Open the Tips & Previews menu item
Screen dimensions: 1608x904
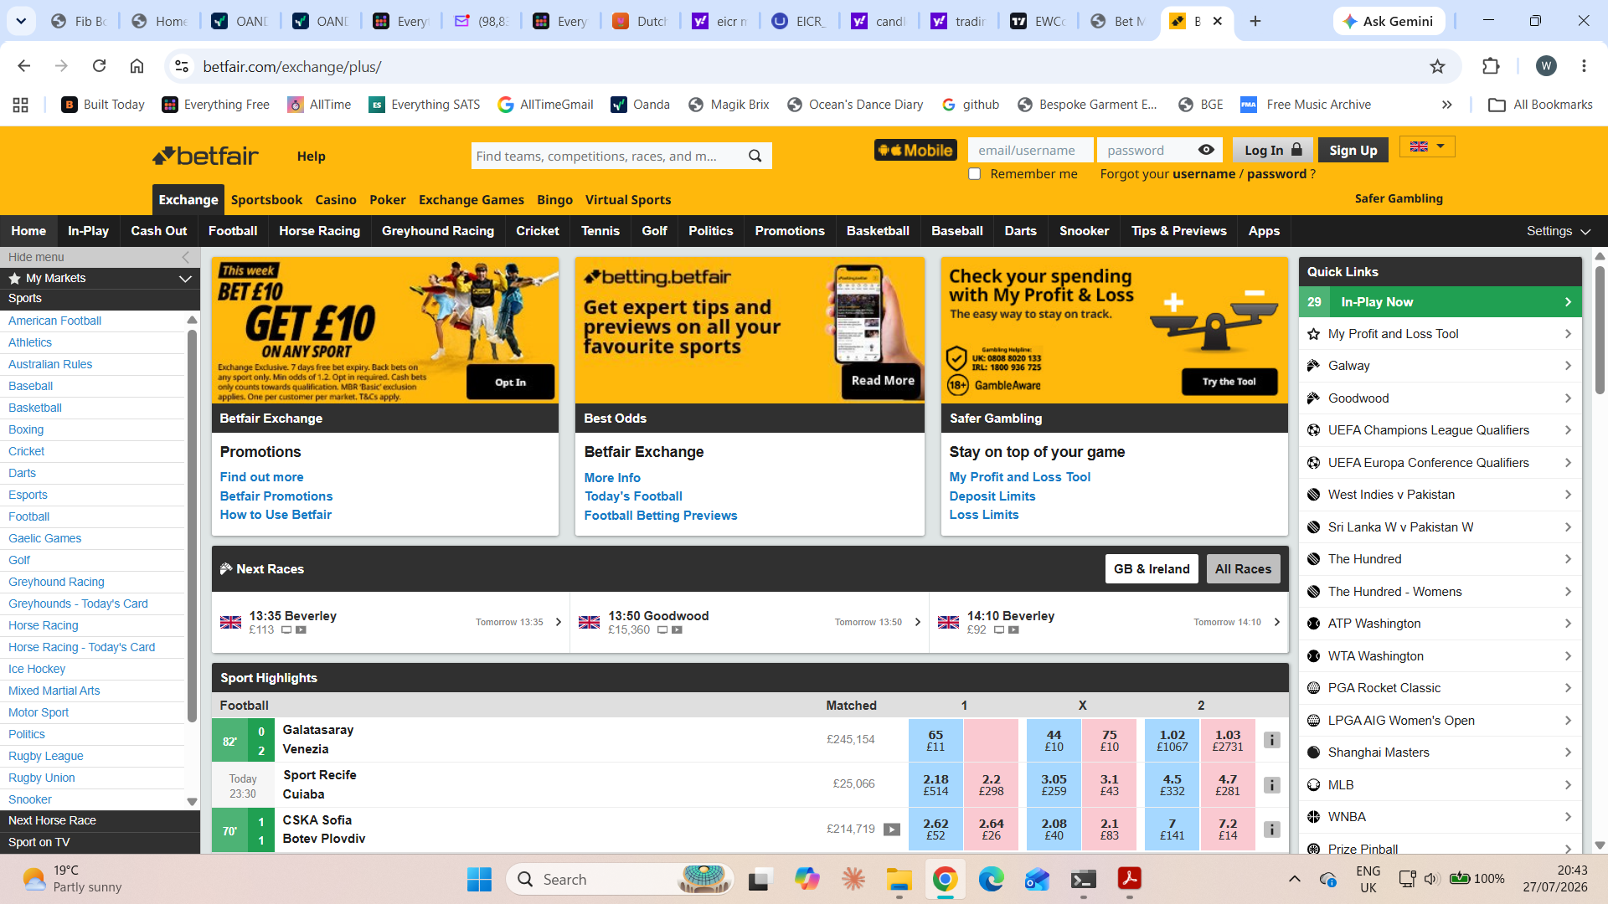pyautogui.click(x=1178, y=231)
